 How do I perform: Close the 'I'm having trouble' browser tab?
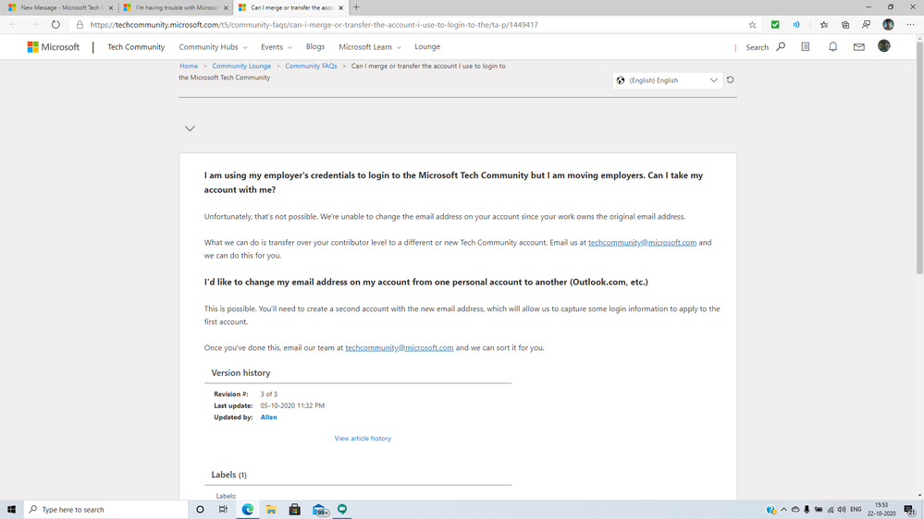pyautogui.click(x=226, y=7)
